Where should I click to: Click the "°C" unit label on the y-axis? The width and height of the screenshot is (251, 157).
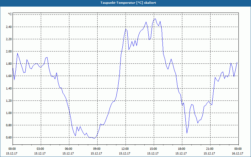click(x=10, y=14)
